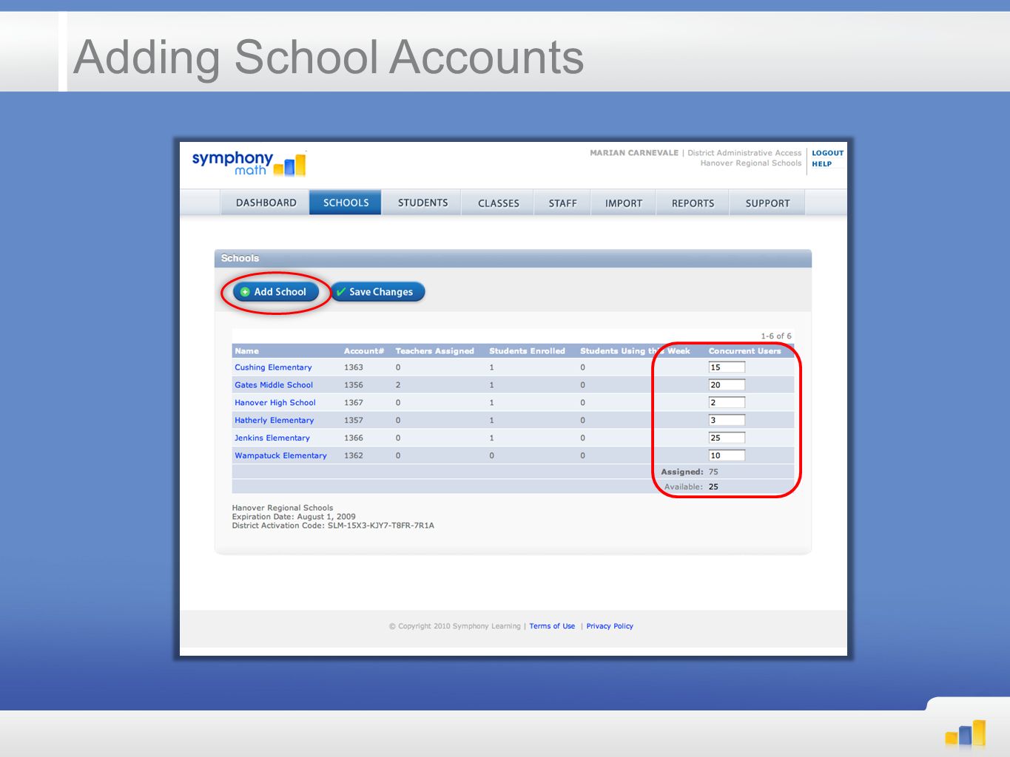Screen dimensions: 1010x757
Task: Click the Save Changes button
Action: tap(377, 292)
